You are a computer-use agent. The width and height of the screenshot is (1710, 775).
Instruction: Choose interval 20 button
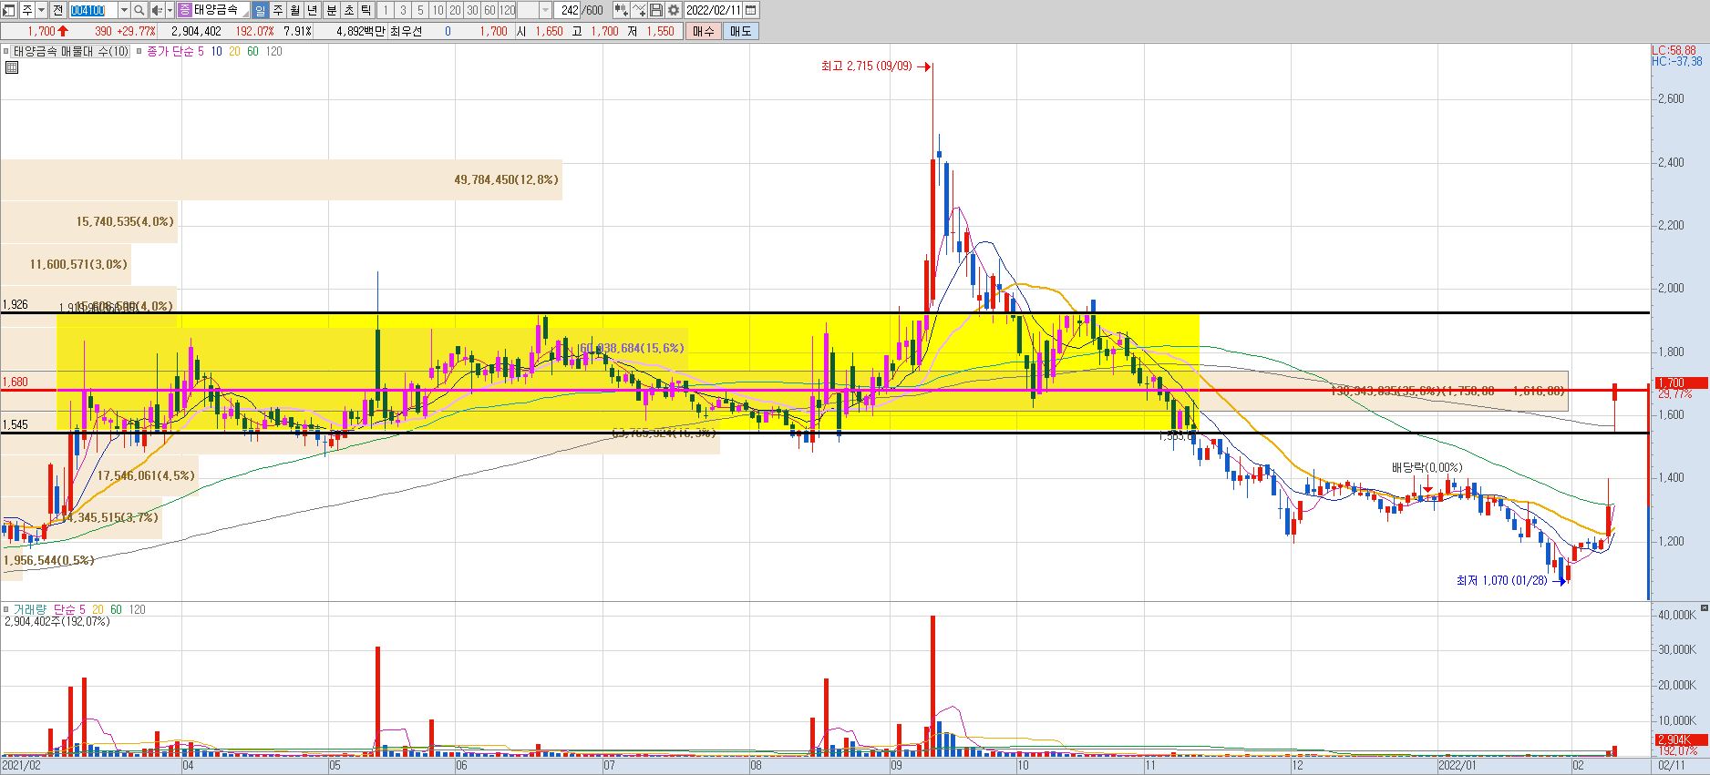point(455,10)
